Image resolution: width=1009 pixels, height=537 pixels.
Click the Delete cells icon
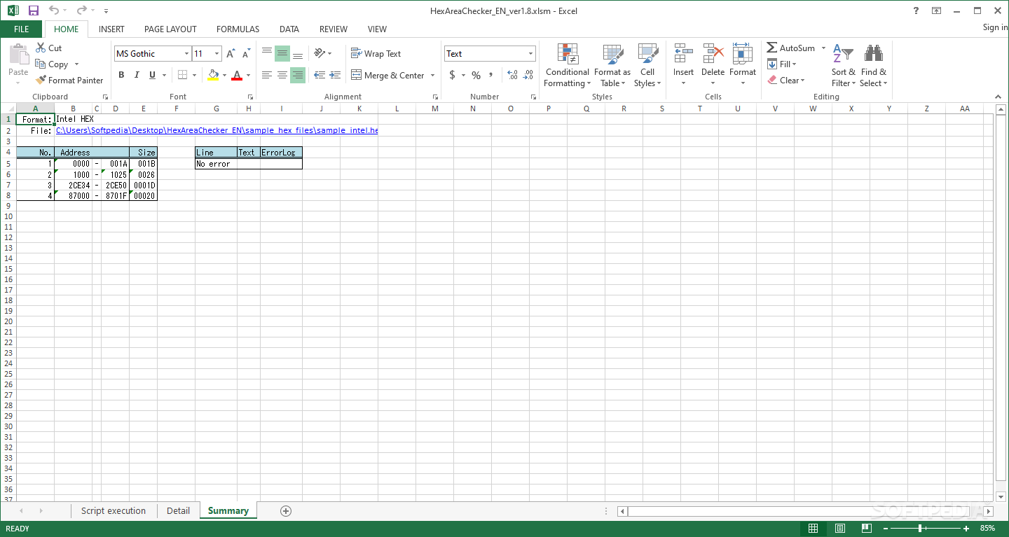click(713, 54)
